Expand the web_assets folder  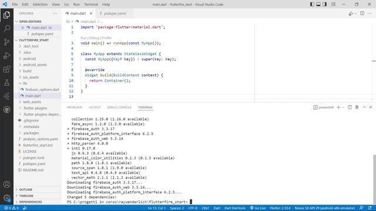[38, 102]
